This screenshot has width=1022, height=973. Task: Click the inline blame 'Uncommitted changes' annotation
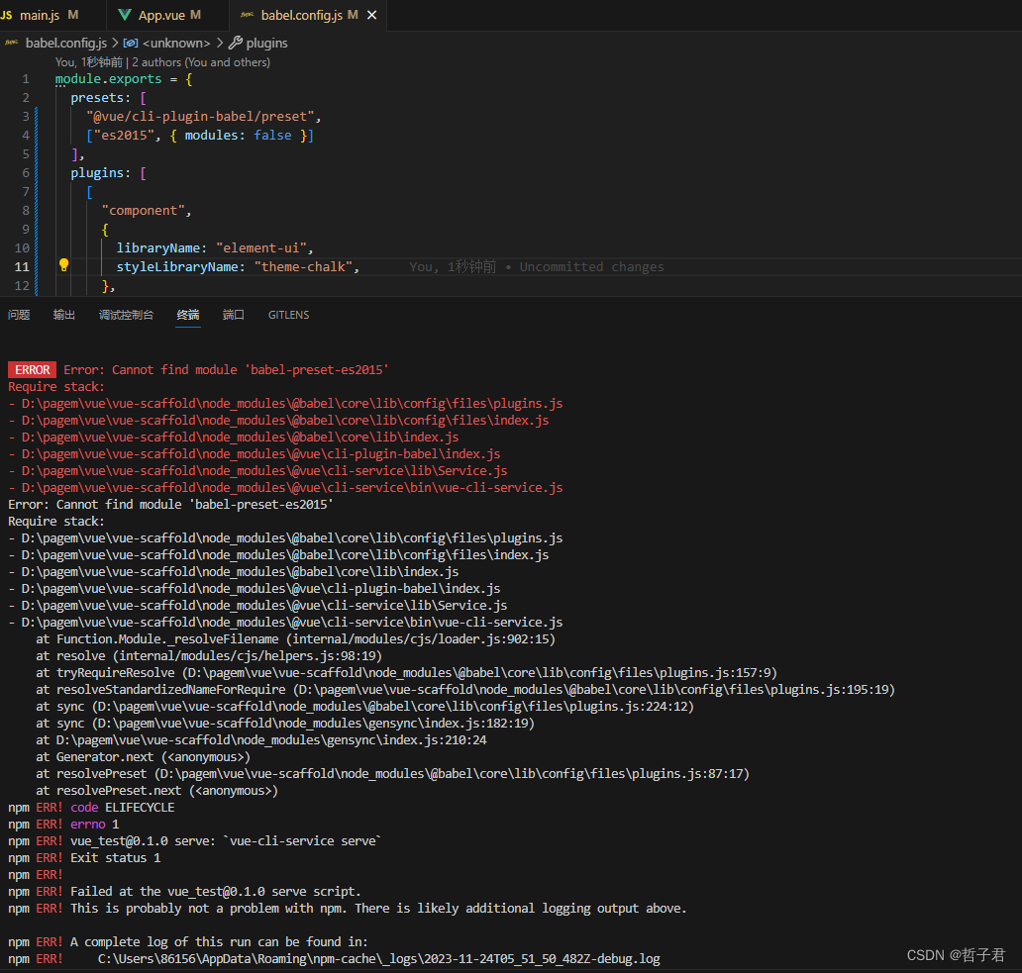click(591, 267)
